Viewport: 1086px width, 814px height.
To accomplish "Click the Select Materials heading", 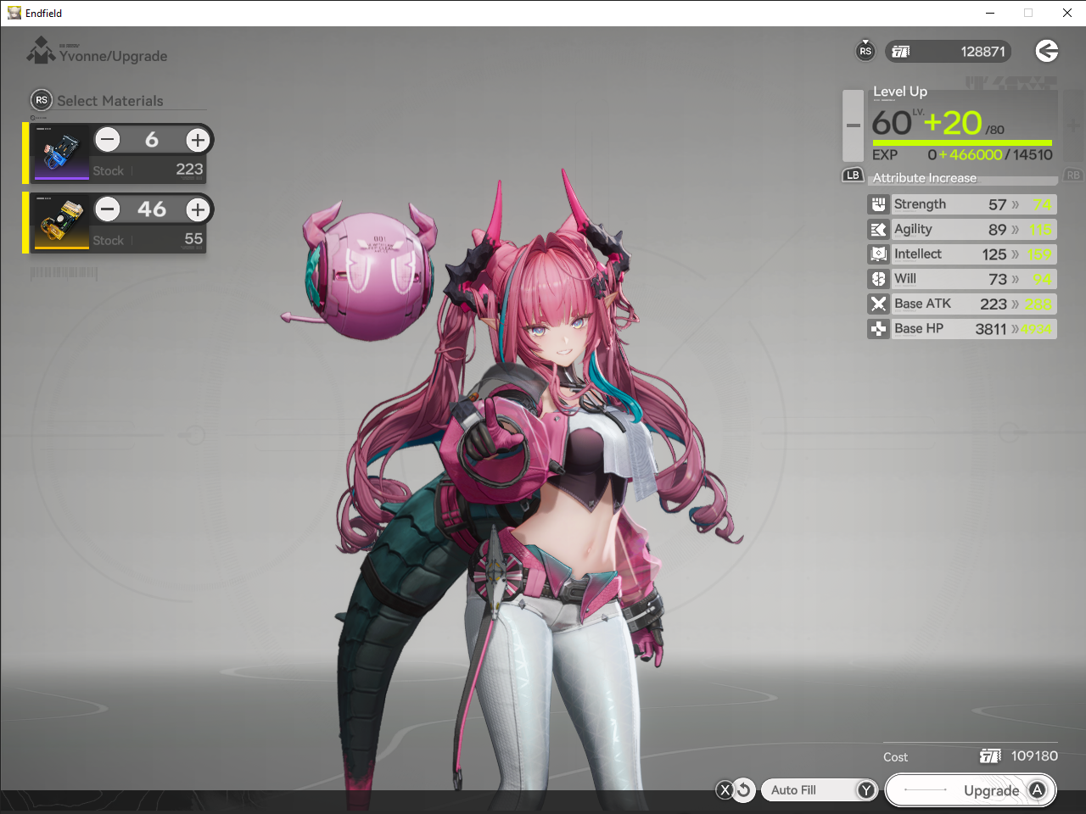I will point(110,101).
